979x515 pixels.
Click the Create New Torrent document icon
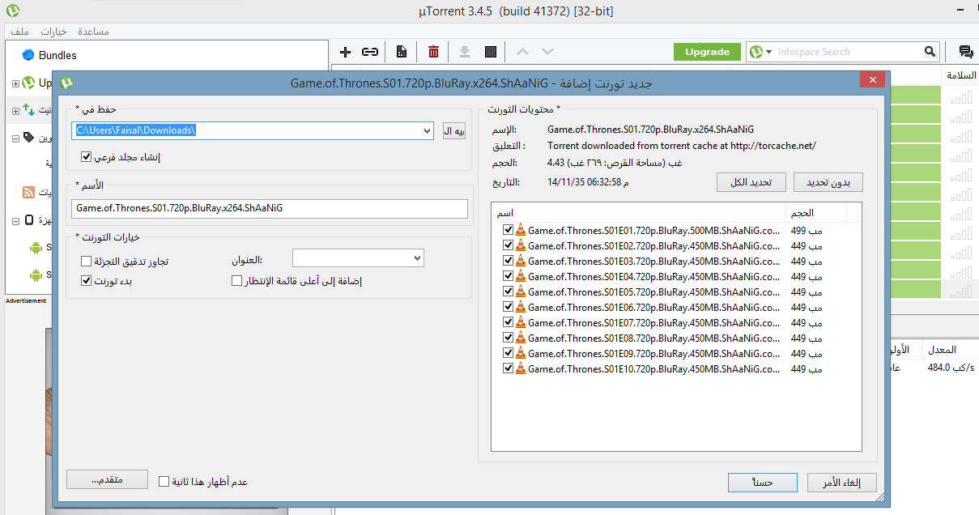[401, 52]
